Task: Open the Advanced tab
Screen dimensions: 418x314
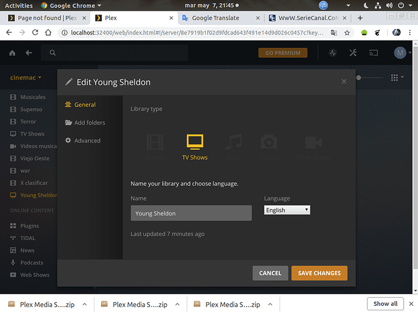Action: point(83,141)
